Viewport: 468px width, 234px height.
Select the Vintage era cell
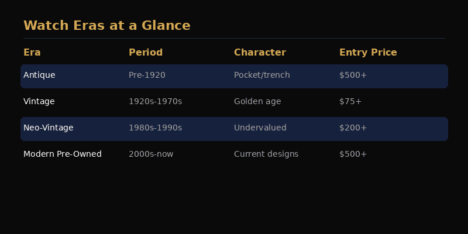click(x=39, y=101)
